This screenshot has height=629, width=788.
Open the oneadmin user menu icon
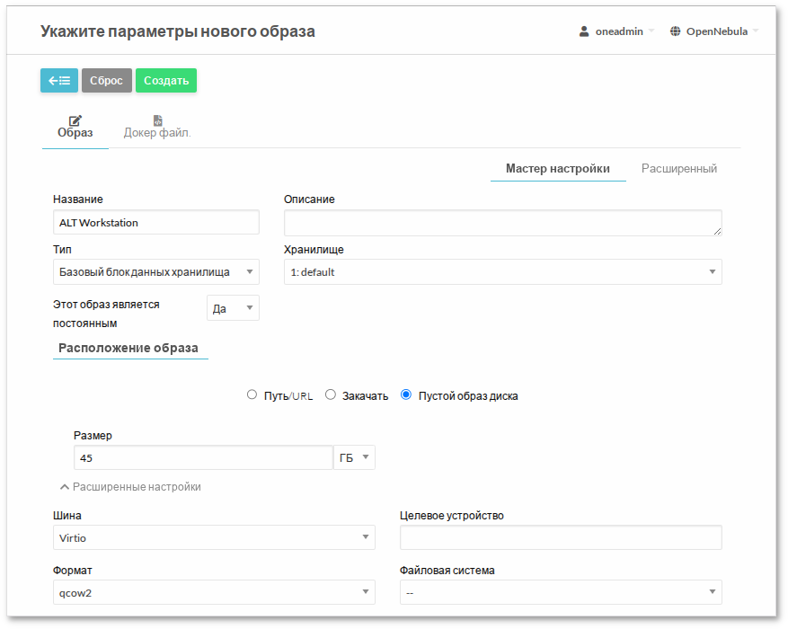point(583,31)
